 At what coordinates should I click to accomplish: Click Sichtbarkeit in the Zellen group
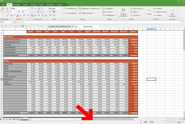click(109, 15)
